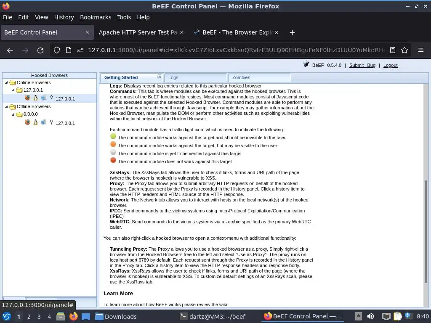The height and width of the screenshot is (323, 431).
Task: Open site permissions icon in address bar
Action: point(80,50)
